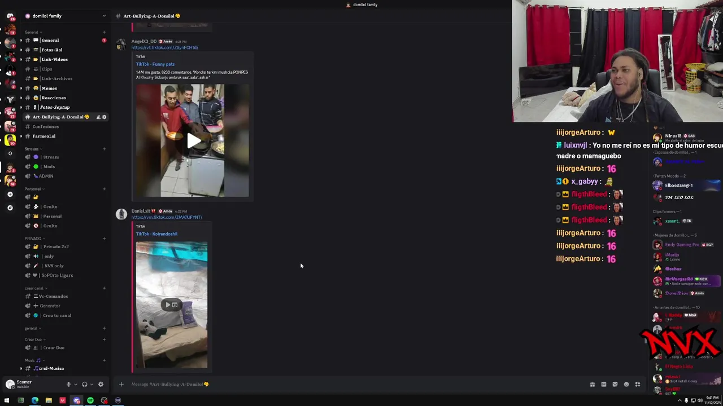The height and width of the screenshot is (406, 723).
Task: Open the Link-Videos channel
Action: point(64,59)
